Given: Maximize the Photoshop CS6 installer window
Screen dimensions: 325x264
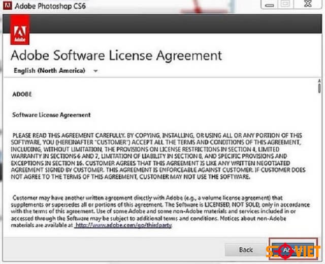Looking at the screenshot, I should (x=286, y=5).
